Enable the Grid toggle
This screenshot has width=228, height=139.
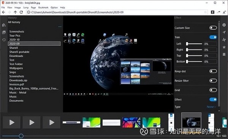(x=213, y=90)
